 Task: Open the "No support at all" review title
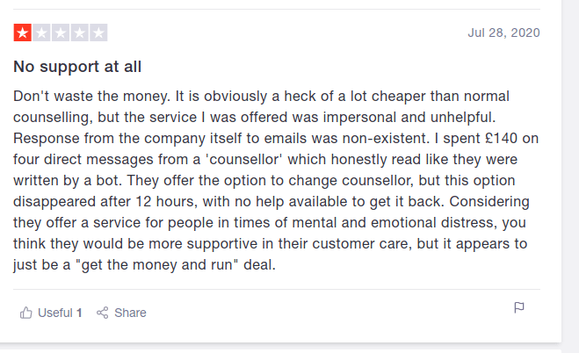click(x=77, y=66)
